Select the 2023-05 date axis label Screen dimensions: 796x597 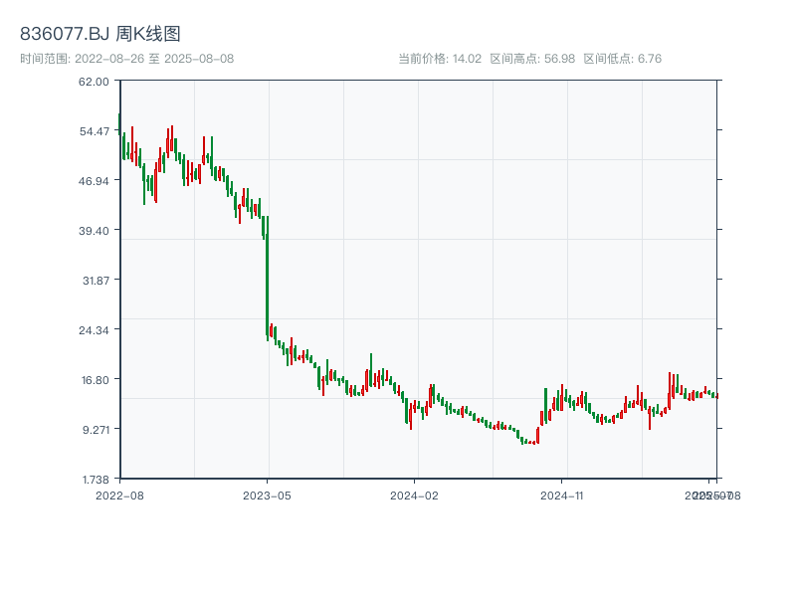pyautogui.click(x=267, y=495)
